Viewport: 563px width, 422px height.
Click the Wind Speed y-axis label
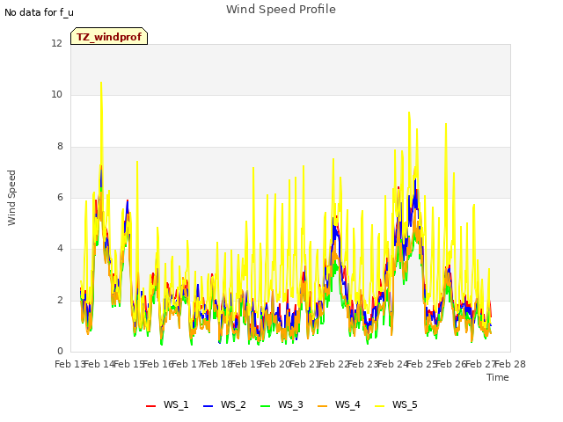[x=11, y=198]
